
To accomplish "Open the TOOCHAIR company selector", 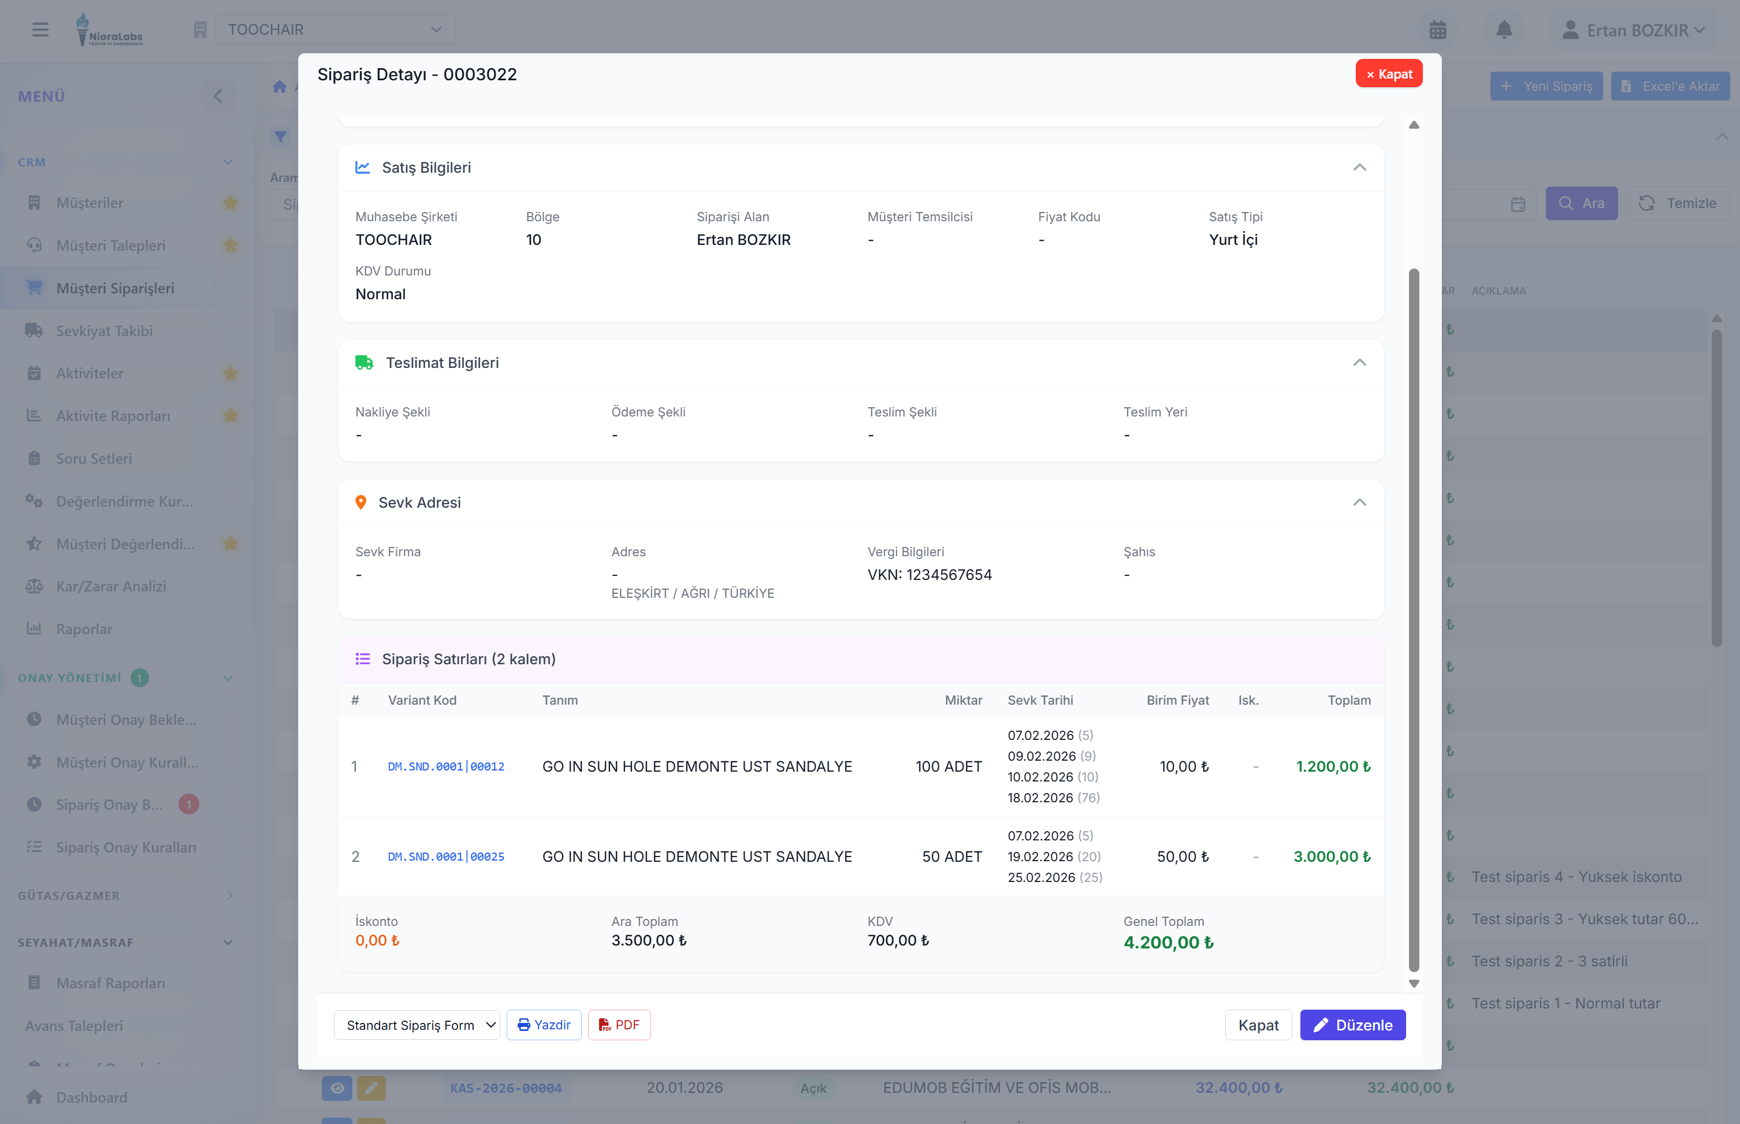I will [x=335, y=30].
